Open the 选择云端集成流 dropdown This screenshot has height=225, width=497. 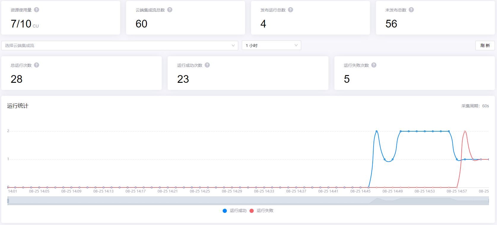[x=120, y=46]
